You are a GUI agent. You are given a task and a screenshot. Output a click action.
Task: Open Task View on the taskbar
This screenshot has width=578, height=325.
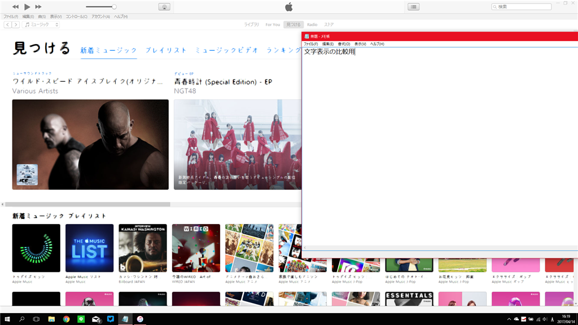(36, 319)
